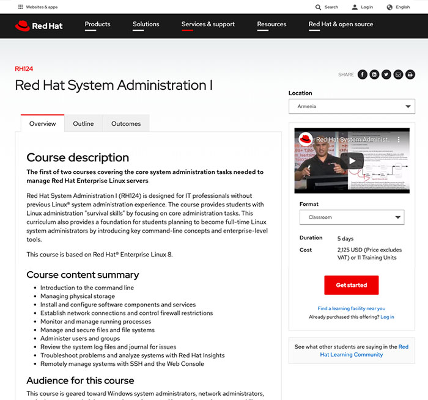Switch to the Outcomes tab
The image size is (428, 400).
126,123
